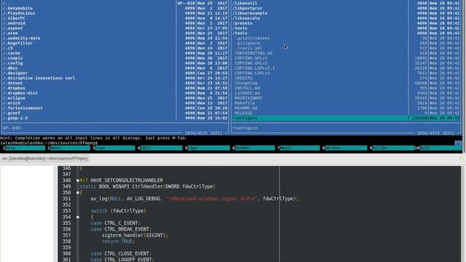Screen dimensions: 466x262
Task: Select /.dbus directory in left panel
Action: 10,68
